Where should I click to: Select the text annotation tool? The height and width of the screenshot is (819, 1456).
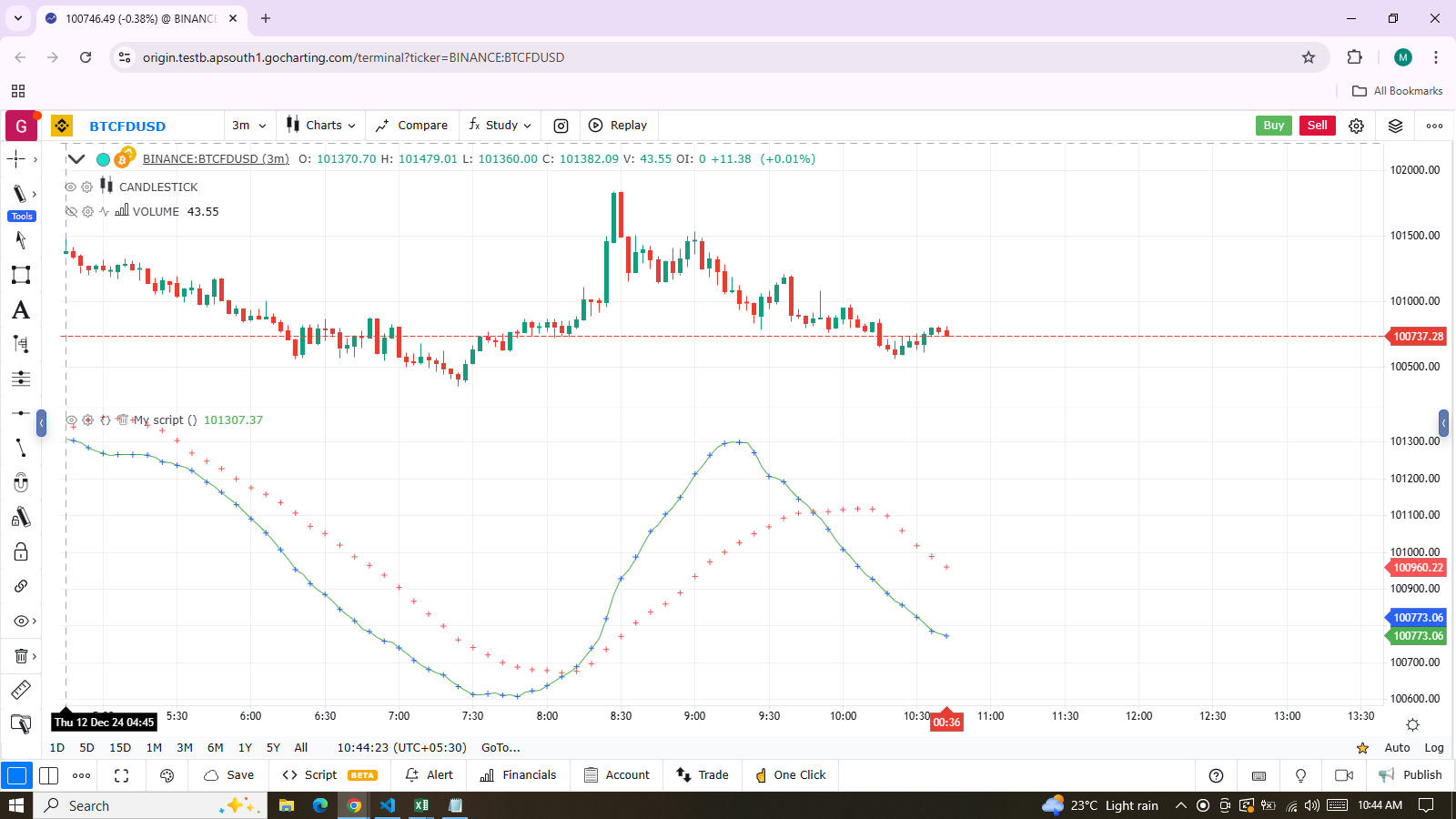[20, 310]
